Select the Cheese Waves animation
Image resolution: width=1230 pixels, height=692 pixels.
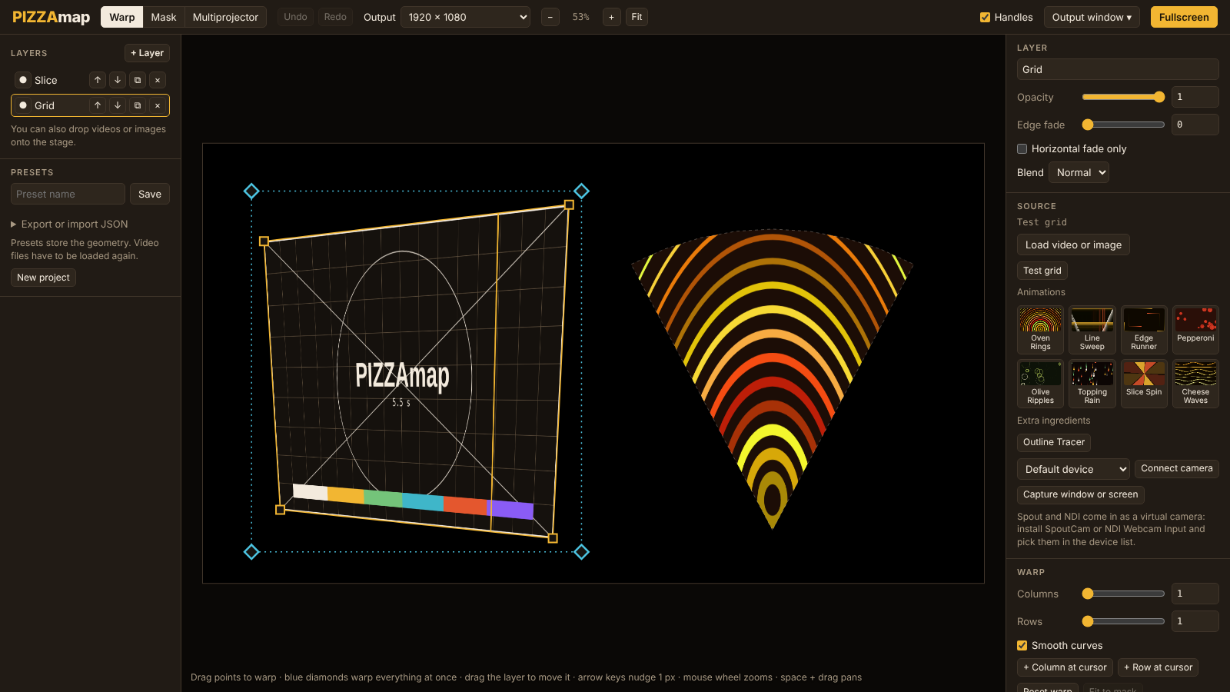click(x=1195, y=384)
